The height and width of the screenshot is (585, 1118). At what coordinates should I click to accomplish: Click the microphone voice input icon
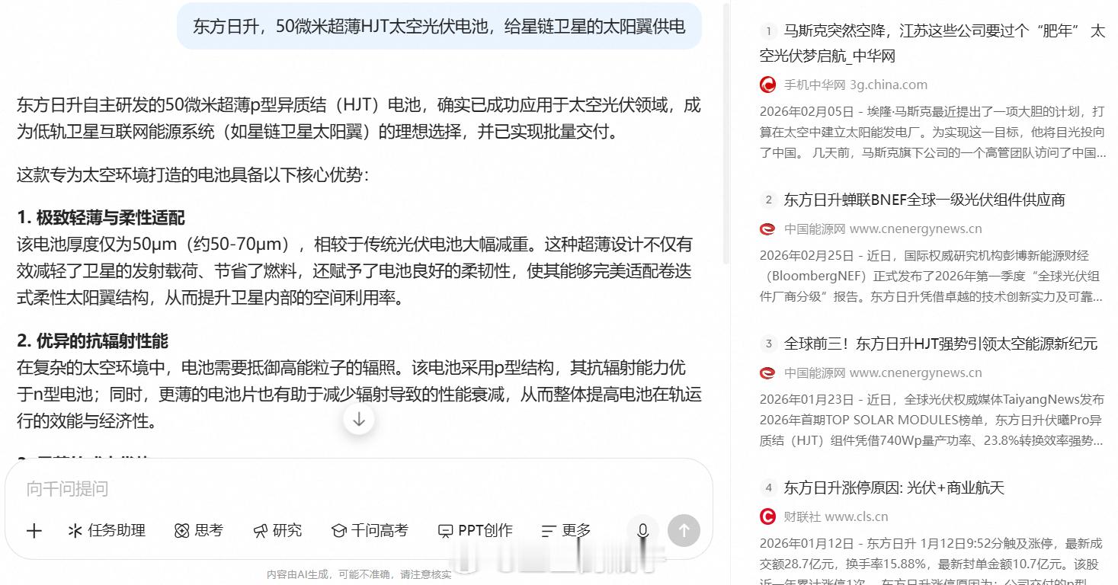(x=642, y=531)
